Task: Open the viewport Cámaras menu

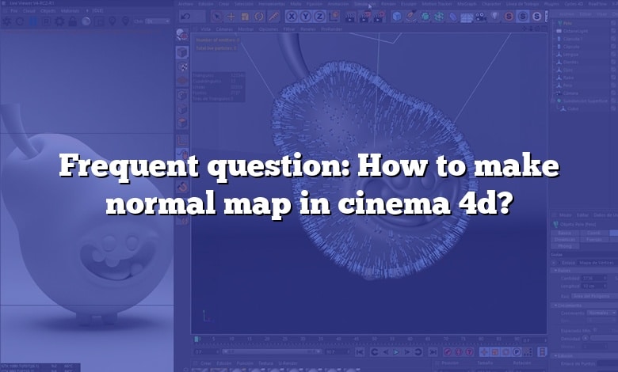Action: pyautogui.click(x=224, y=29)
